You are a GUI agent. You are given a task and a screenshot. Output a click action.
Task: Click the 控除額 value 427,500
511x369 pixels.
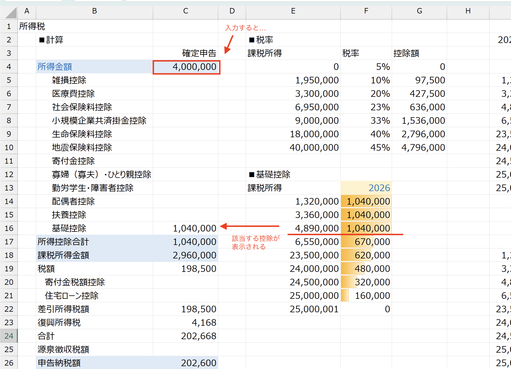coord(419,94)
